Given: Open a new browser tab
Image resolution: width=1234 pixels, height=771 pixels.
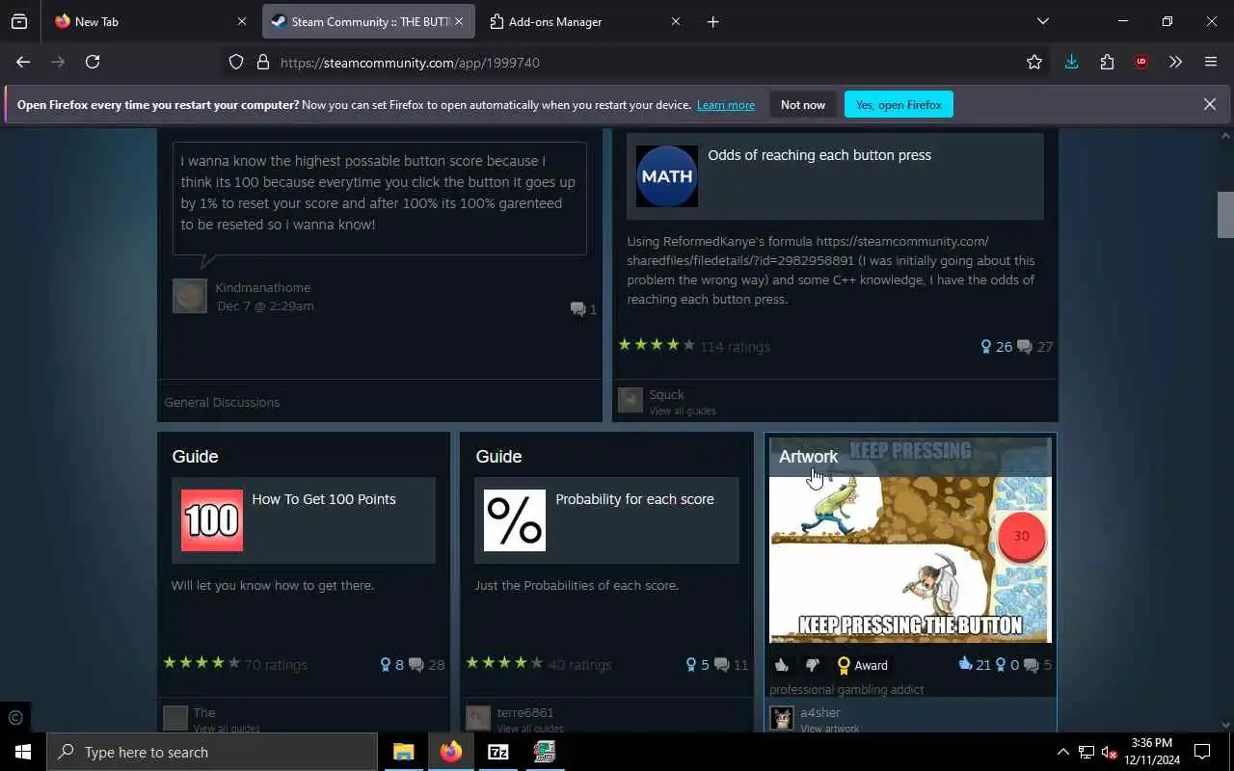Looking at the screenshot, I should coord(712,21).
